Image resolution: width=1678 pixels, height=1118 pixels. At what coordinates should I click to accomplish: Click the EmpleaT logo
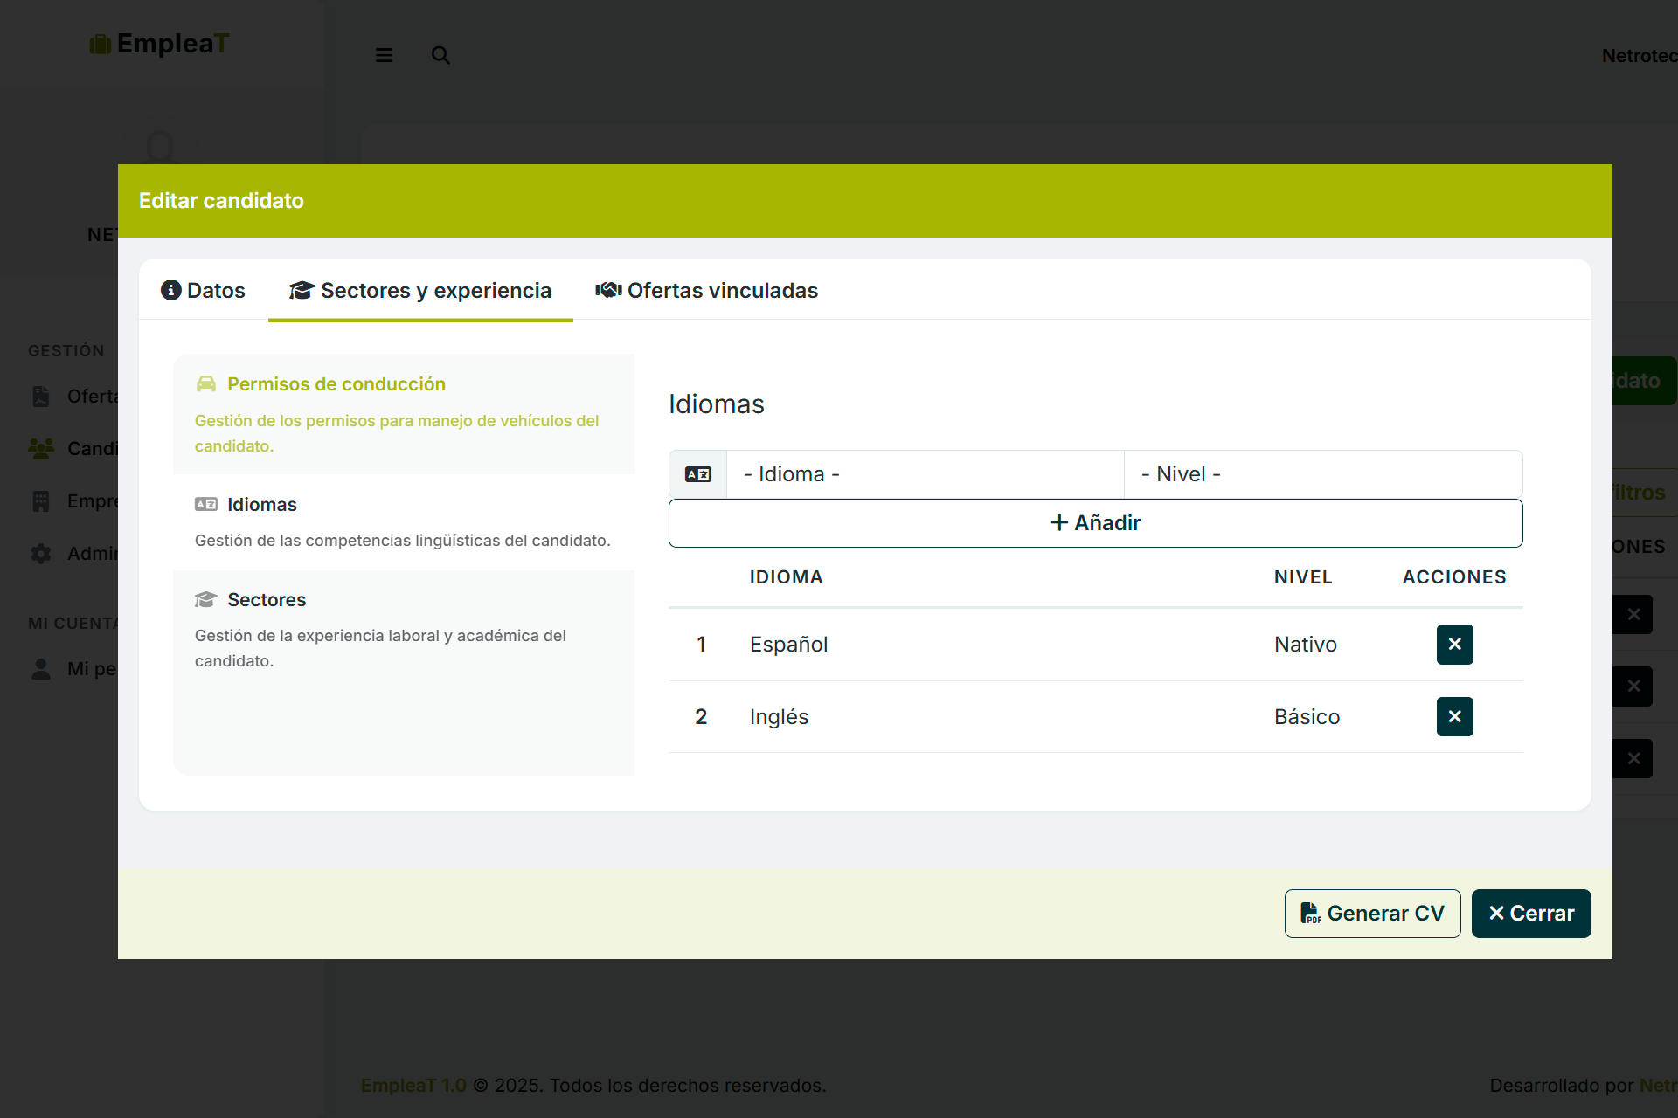159,43
